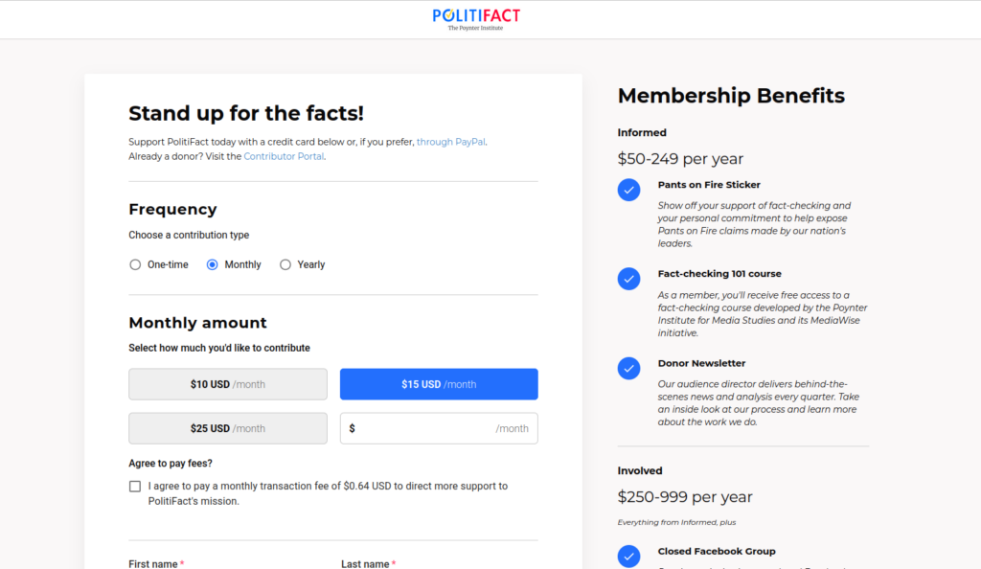Image resolution: width=981 pixels, height=569 pixels.
Task: Select the $15 USD per month amount
Action: pyautogui.click(x=438, y=383)
